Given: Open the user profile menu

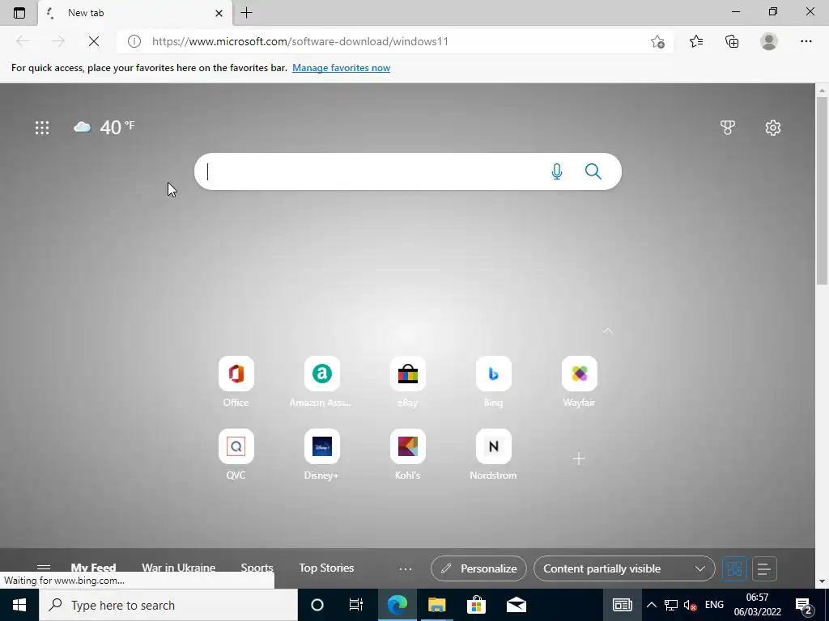Looking at the screenshot, I should [x=769, y=41].
